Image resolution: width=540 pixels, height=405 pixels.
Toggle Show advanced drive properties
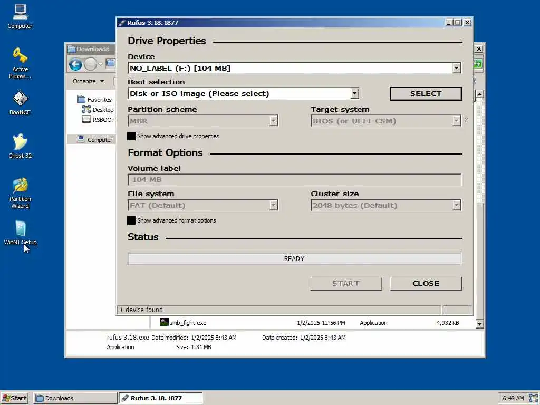click(131, 136)
